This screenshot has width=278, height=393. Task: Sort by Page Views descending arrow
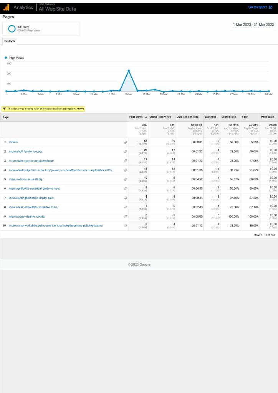pyautogui.click(x=146, y=117)
